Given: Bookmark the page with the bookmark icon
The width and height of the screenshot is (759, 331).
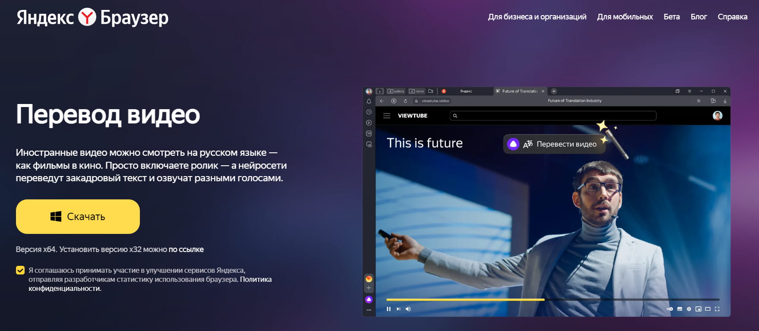Looking at the screenshot, I should [699, 101].
